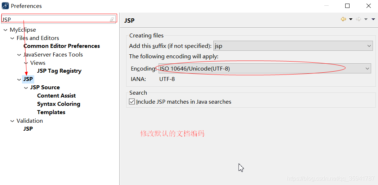
Task: Select the MyEclipse root label
Action: pyautogui.click(x=23, y=30)
